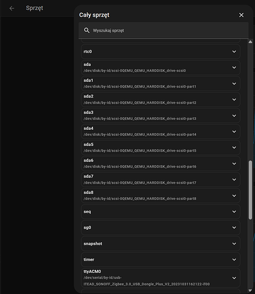This screenshot has width=255, height=294.
Task: Expand sda6 partition chevron
Action: (234, 163)
